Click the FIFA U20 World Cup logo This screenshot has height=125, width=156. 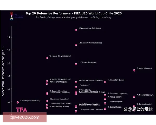tap(12, 15)
